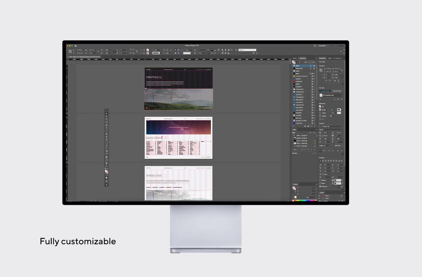Pick a colour from the Colour spectrum bar
The width and height of the screenshot is (422, 277).
305,200
